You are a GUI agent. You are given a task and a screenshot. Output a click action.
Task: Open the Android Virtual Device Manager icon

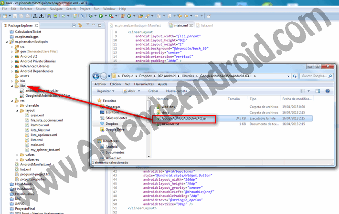tap(55, 16)
